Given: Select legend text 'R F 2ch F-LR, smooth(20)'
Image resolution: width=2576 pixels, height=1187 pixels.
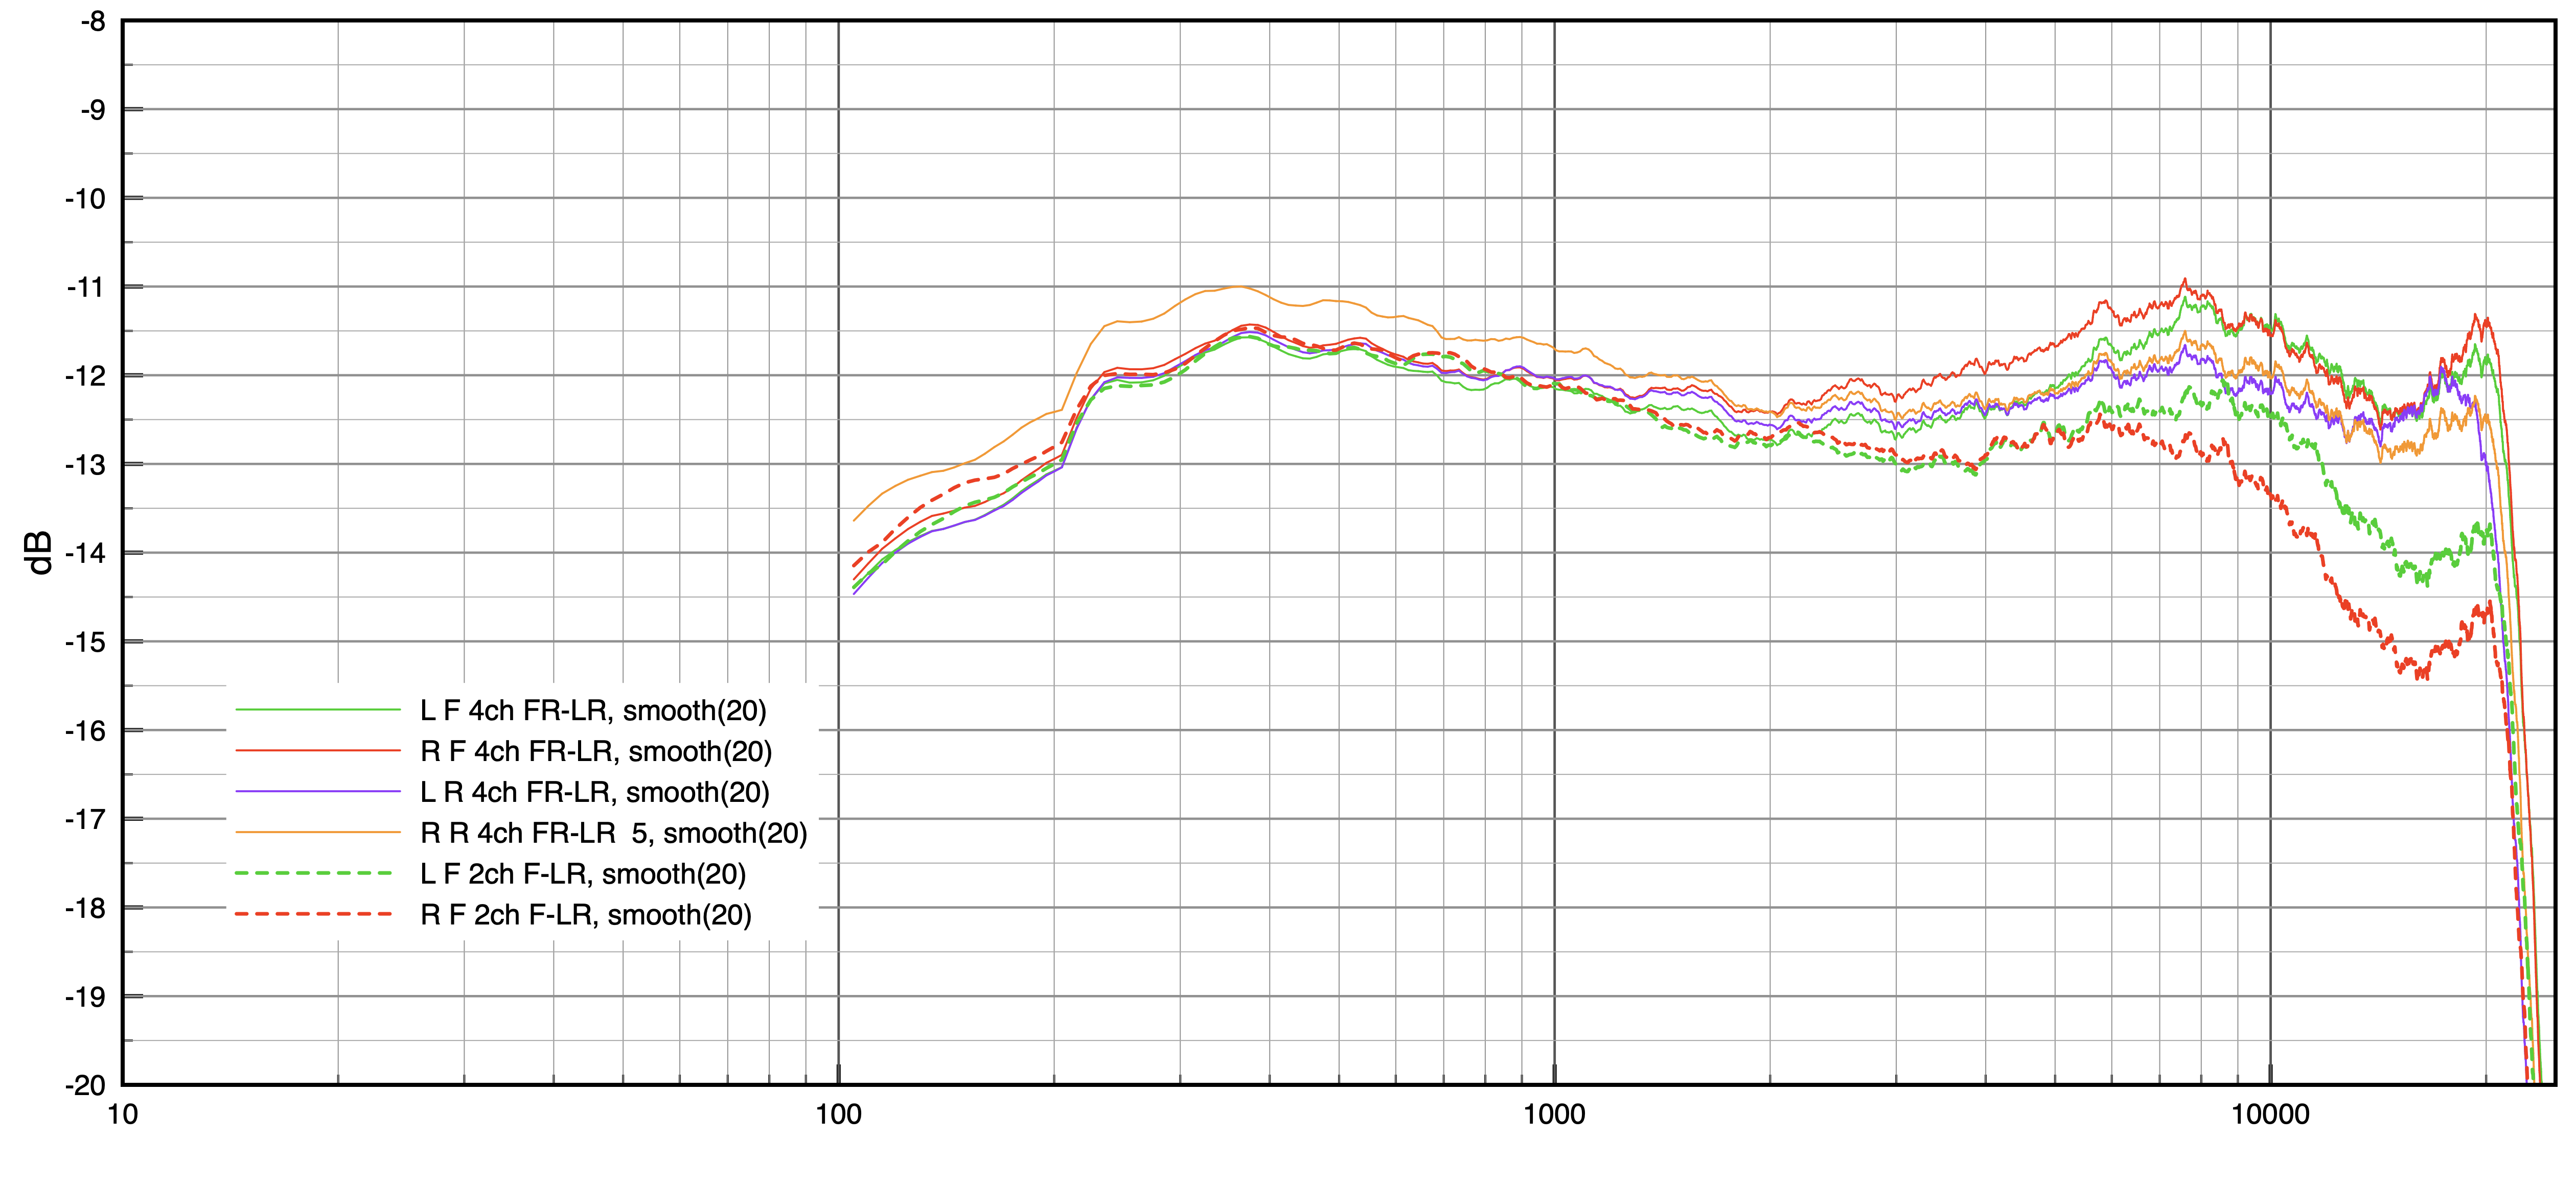Looking at the screenshot, I should [586, 914].
